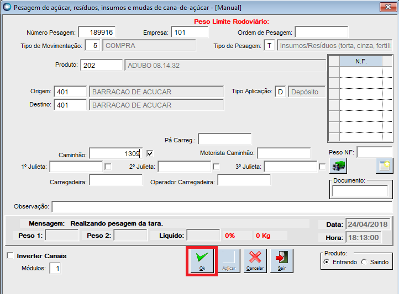The width and height of the screenshot is (399, 294).
Task: Click the Destino code field
Action: pyautogui.click(x=70, y=105)
